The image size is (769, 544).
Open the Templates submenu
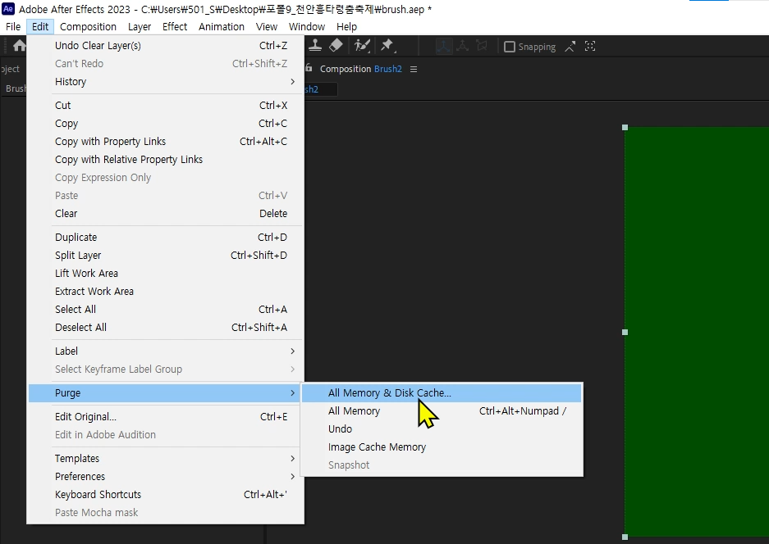tap(166, 458)
